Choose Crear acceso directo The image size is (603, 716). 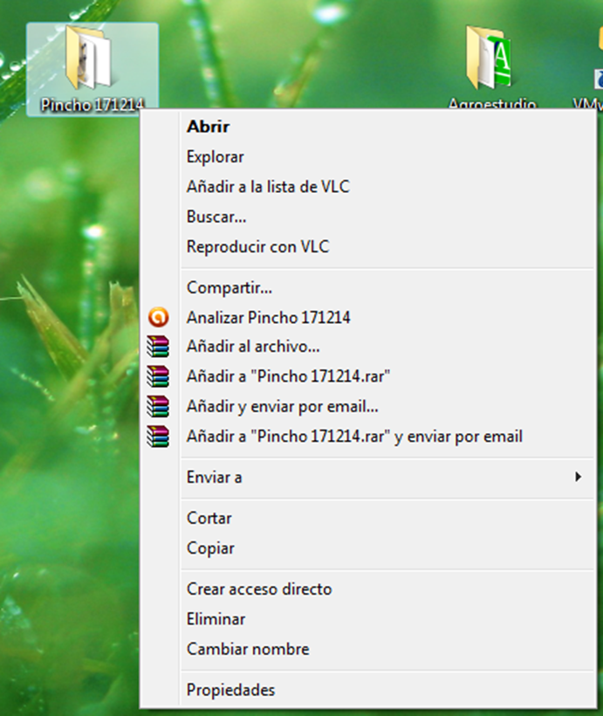[x=259, y=589]
